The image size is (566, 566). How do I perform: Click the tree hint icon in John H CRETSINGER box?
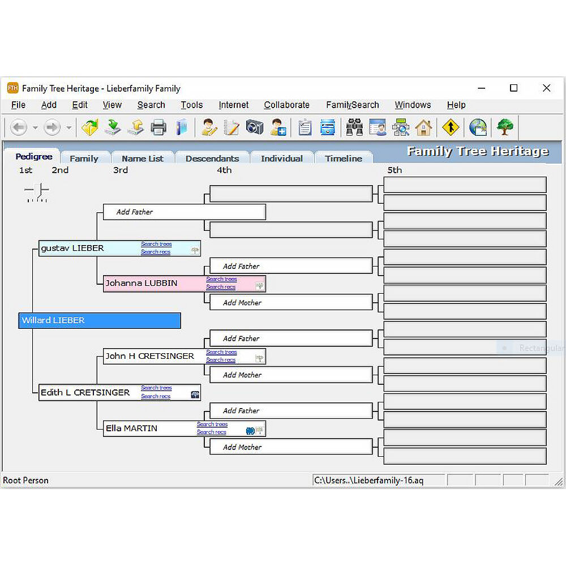tap(260, 358)
